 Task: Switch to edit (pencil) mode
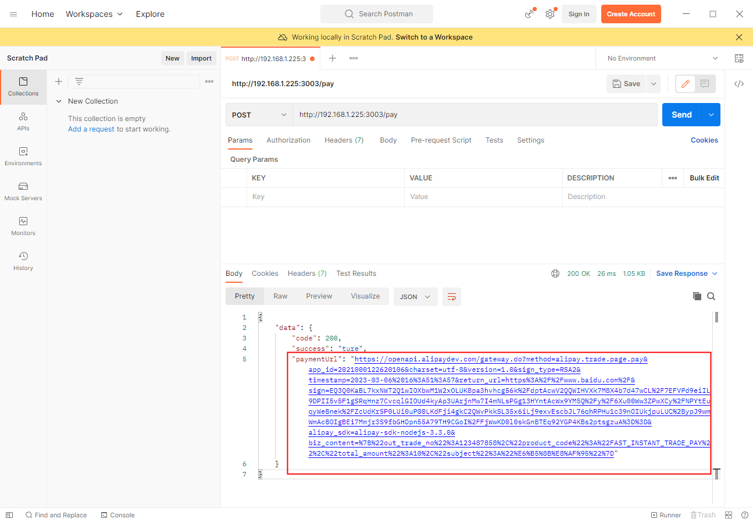point(685,84)
